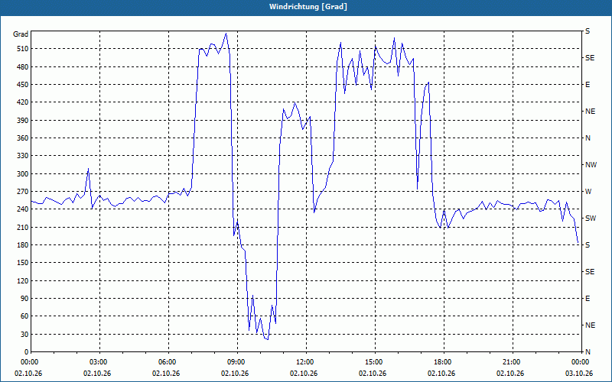Click the y-axis value "360"

23,138
